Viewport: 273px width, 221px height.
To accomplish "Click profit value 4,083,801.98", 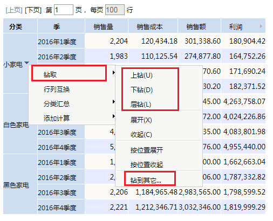I will (x=244, y=132).
